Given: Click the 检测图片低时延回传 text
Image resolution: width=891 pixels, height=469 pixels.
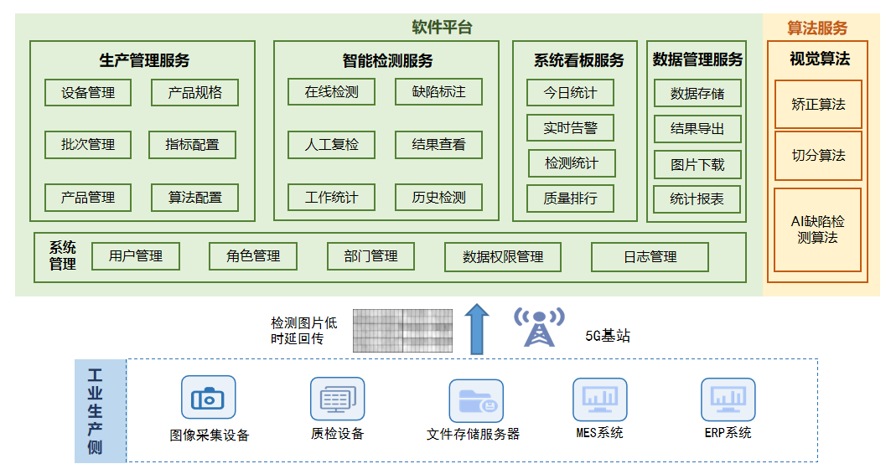Looking at the screenshot, I should (304, 331).
